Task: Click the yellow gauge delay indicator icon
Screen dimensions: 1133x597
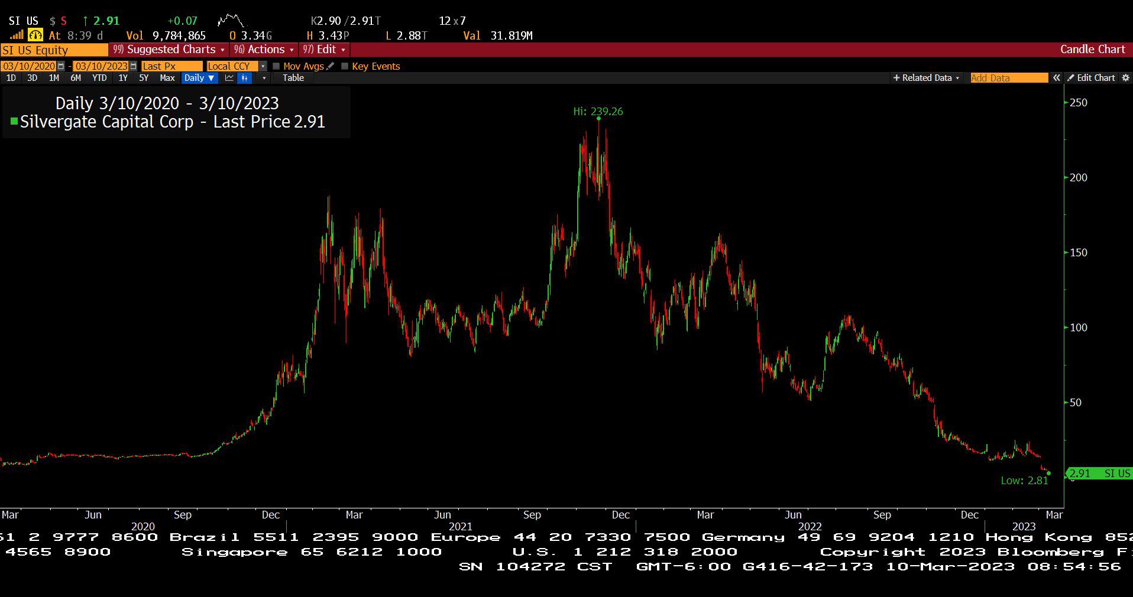Action: pyautogui.click(x=35, y=35)
